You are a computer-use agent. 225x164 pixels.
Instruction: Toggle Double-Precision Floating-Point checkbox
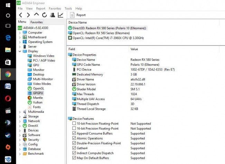click(x=74, y=143)
